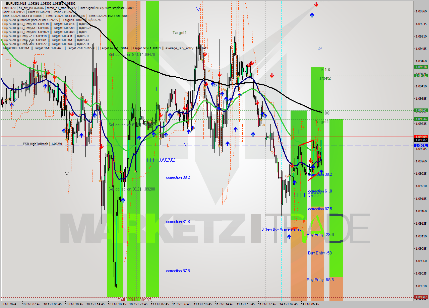Click the '14 Oct 06:45' time label
Image resolution: width=429 pixels, height=308 pixels.
[x=310, y=304]
